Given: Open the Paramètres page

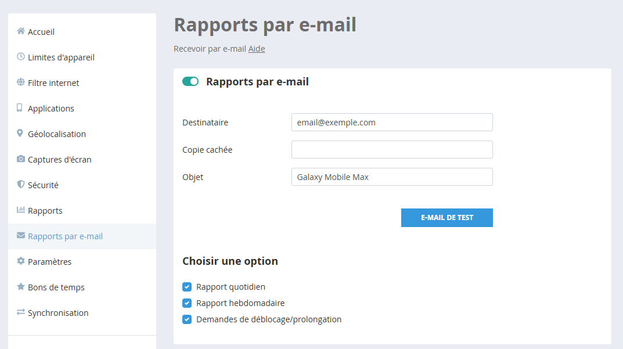Looking at the screenshot, I should pyautogui.click(x=49, y=261).
